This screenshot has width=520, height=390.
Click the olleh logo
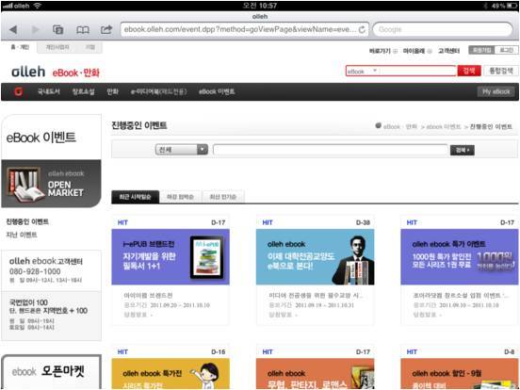tap(28, 72)
